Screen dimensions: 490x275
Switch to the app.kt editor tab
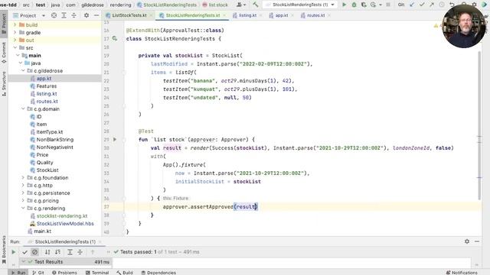[x=281, y=15]
